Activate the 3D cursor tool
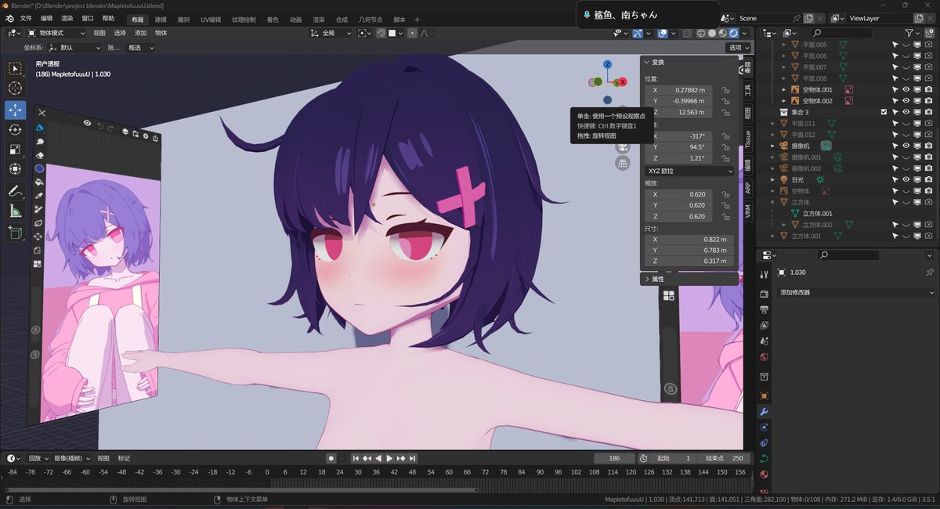The image size is (940, 509). click(x=16, y=88)
